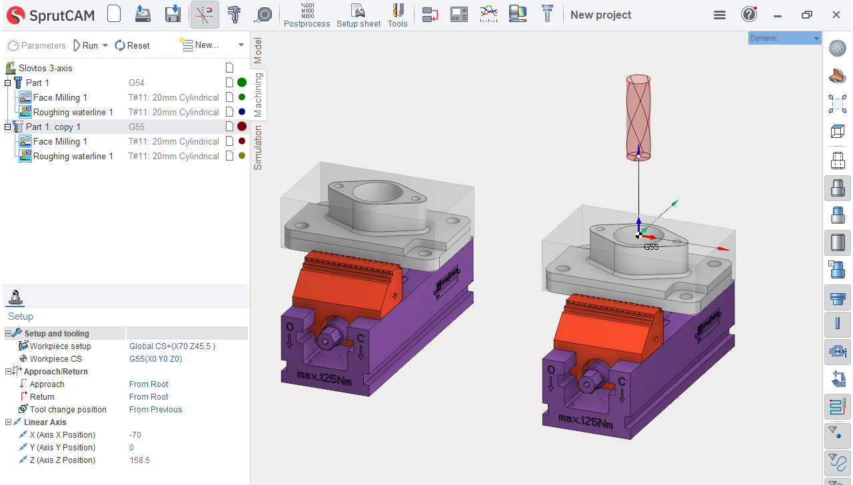Image resolution: width=853 pixels, height=485 pixels.
Task: Open the hamburger main menu
Action: (x=720, y=15)
